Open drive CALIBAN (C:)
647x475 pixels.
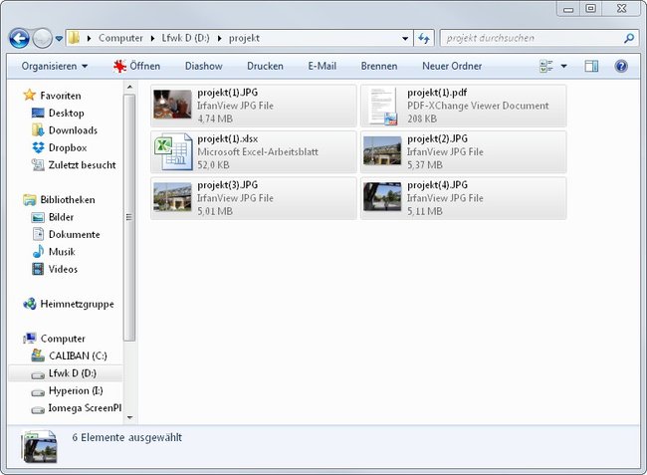(x=69, y=356)
